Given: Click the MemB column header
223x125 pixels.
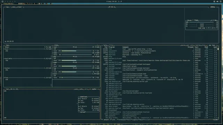Looking at the screenshot, I should click(206, 47).
